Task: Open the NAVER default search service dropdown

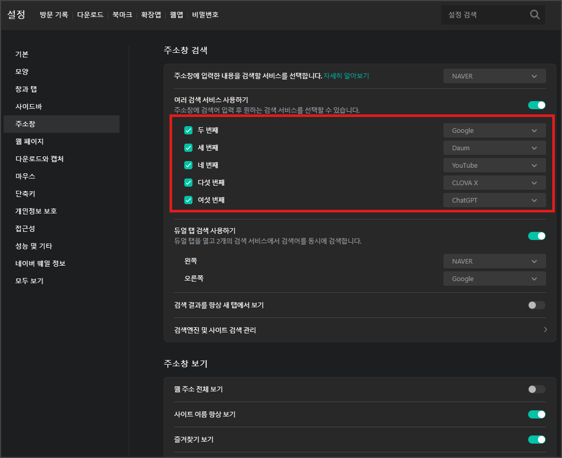Action: (x=494, y=75)
